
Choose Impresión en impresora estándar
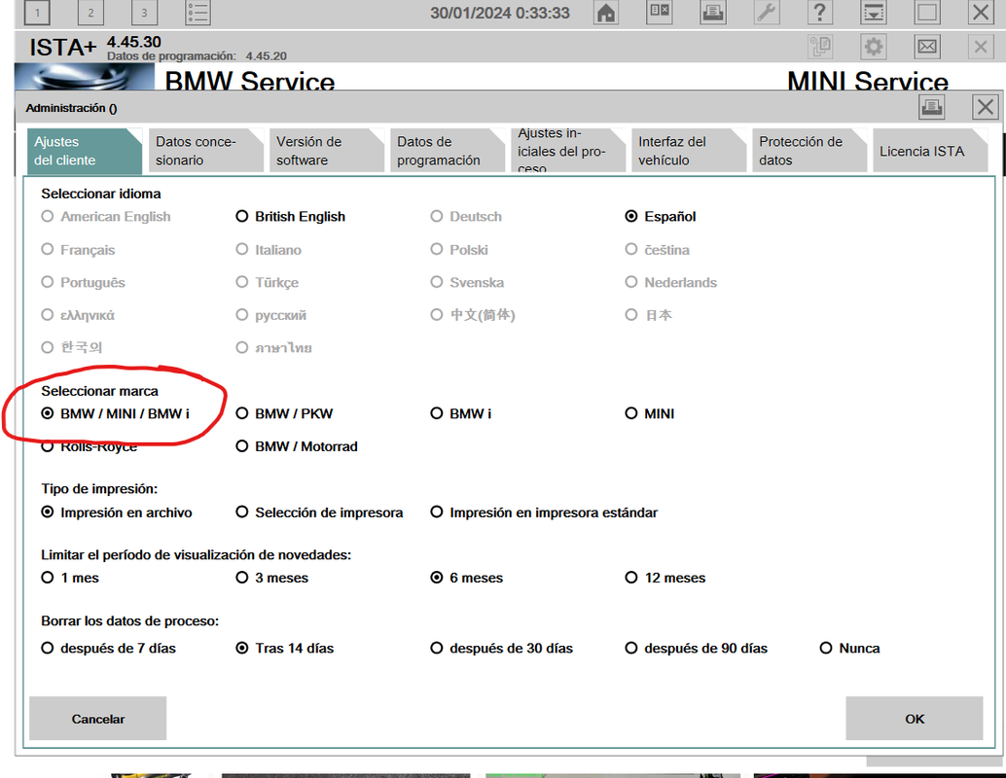coord(544,513)
